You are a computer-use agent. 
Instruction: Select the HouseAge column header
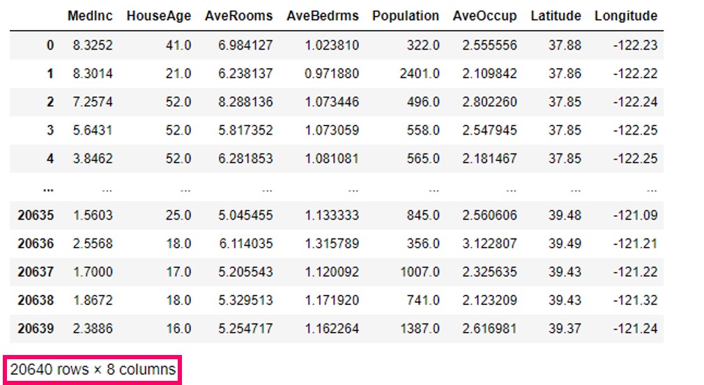[158, 16]
